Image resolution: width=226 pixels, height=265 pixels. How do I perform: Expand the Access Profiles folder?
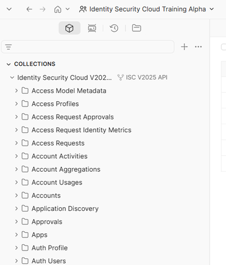click(16, 104)
